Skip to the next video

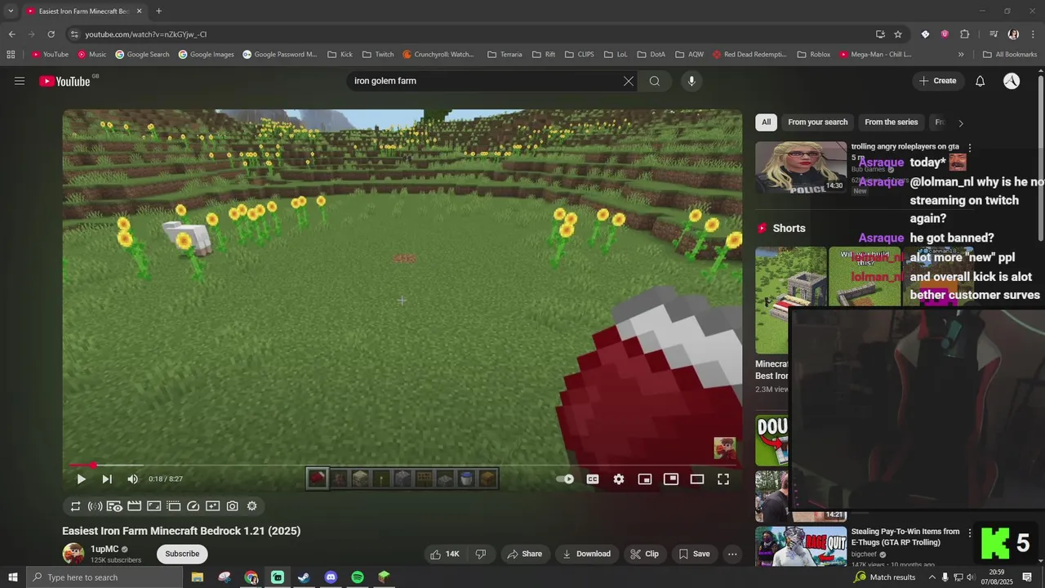coord(107,479)
